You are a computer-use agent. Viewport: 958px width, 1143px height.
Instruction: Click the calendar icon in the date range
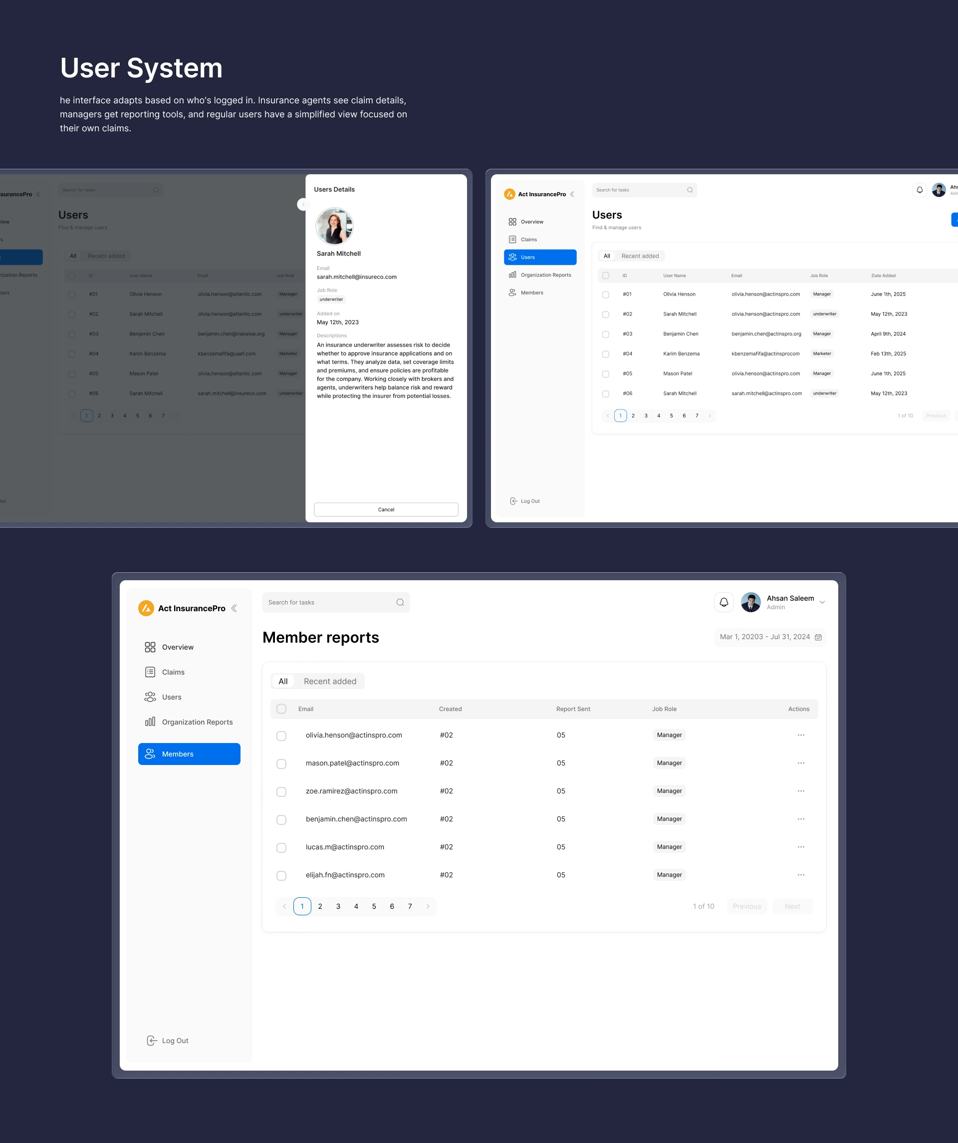(818, 637)
